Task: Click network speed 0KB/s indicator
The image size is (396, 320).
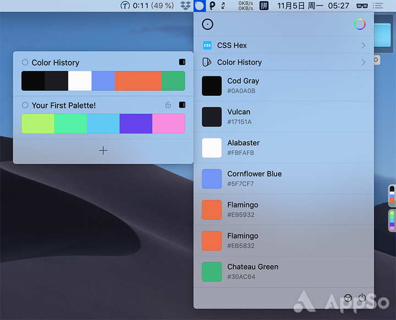Action: pyautogui.click(x=245, y=5)
